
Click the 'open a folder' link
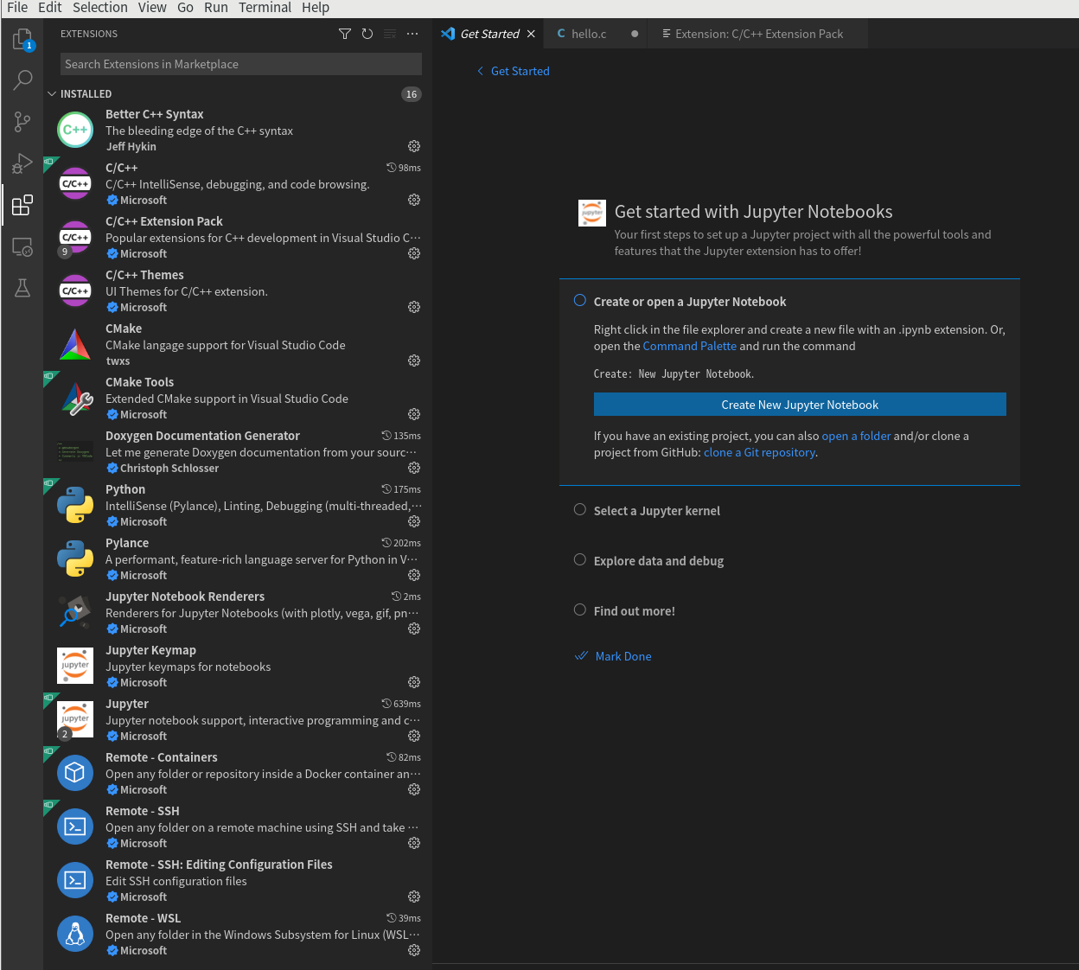tap(856, 436)
